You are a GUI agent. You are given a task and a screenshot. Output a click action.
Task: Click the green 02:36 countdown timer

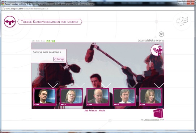[51, 41]
